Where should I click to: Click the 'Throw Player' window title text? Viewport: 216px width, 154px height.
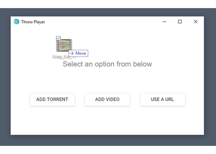pyautogui.click(x=33, y=22)
